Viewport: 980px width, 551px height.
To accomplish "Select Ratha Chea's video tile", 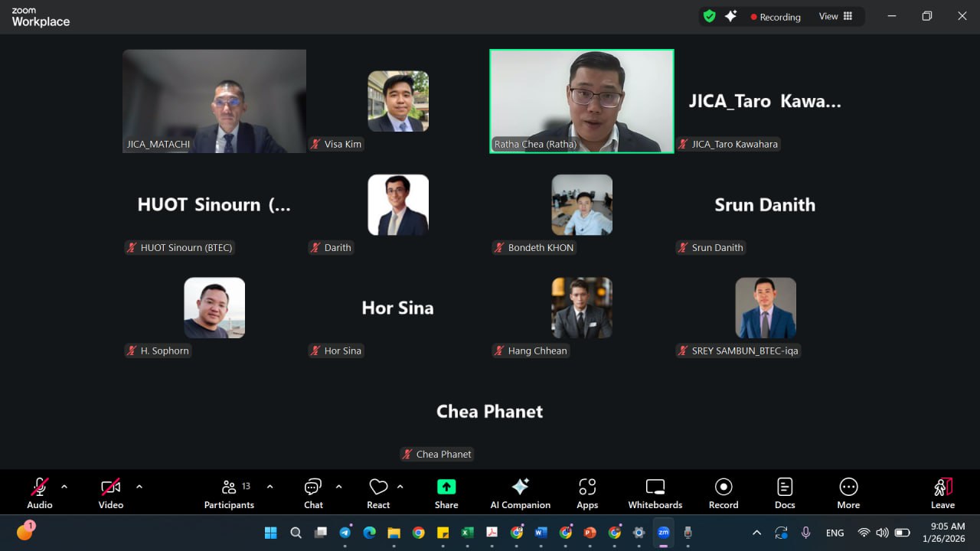I will click(x=582, y=101).
